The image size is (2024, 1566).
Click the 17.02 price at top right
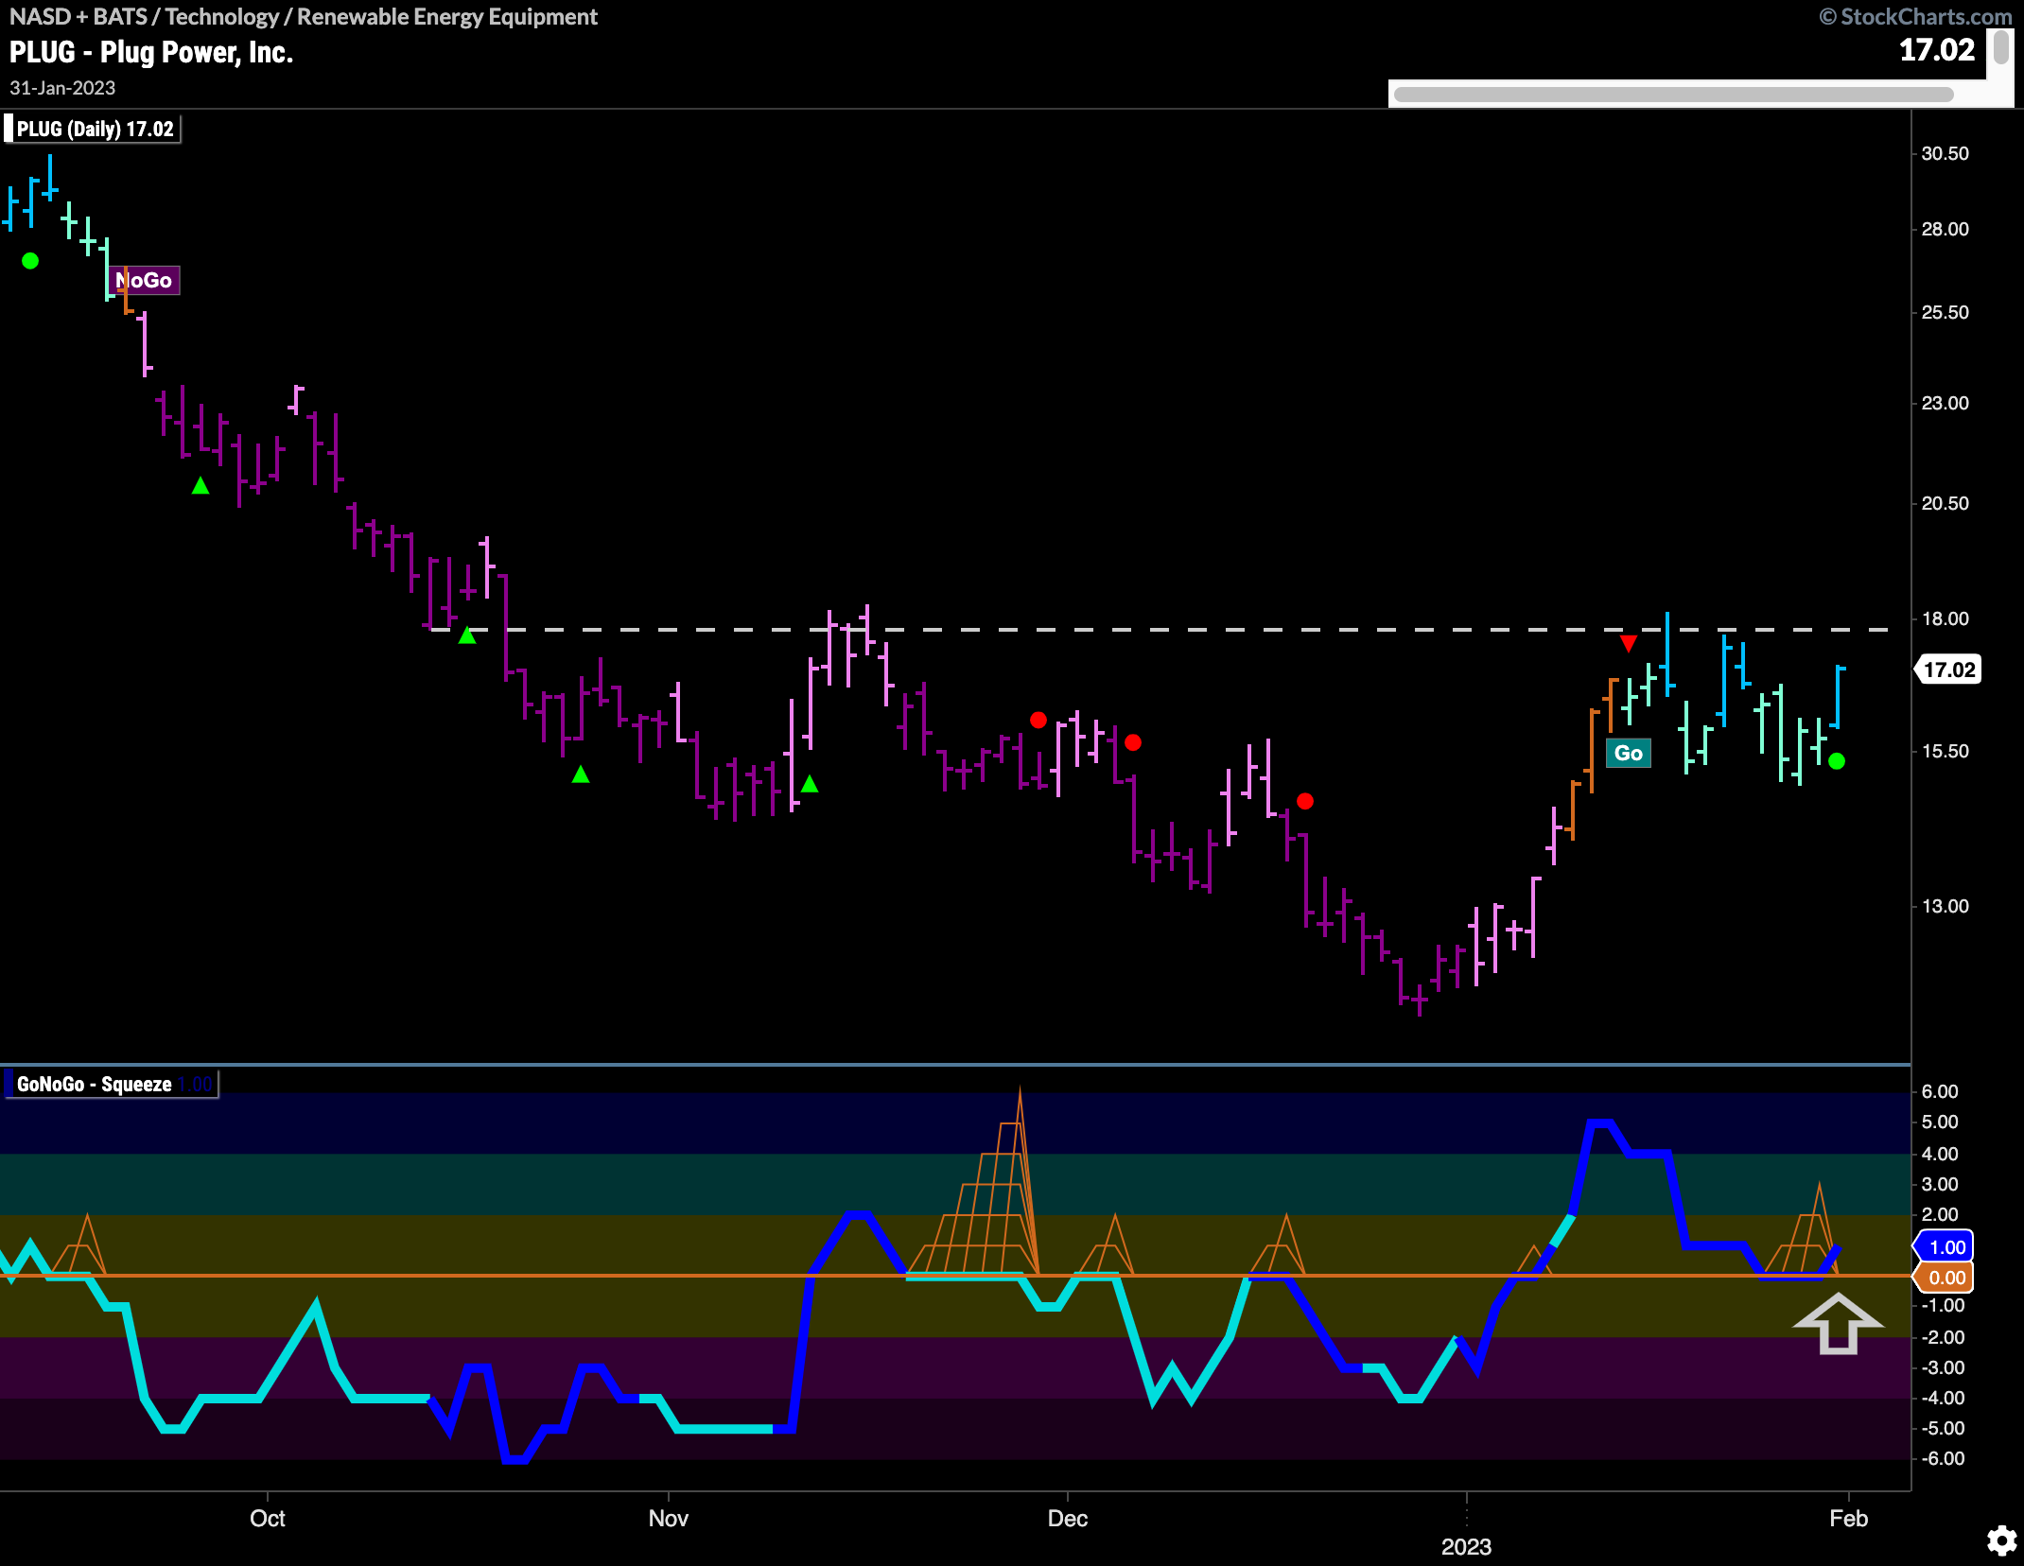(x=1936, y=50)
